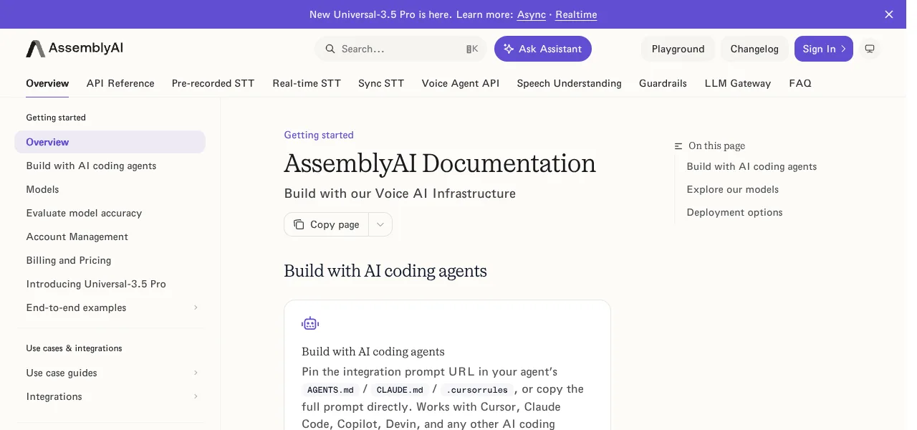
Task: Open the Playground button
Action: tap(678, 49)
